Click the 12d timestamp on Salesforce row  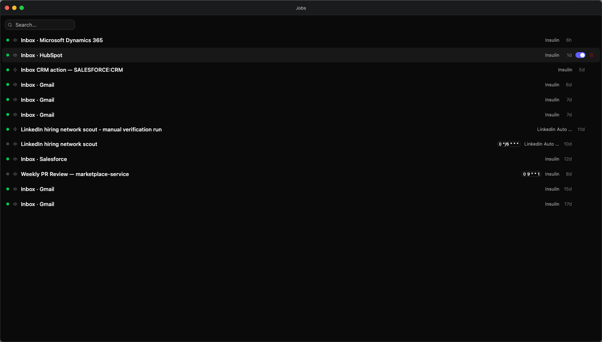coord(568,159)
